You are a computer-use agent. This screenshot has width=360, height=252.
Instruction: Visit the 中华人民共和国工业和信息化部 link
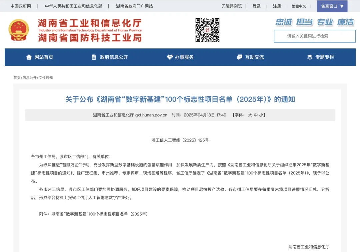[73, 6]
